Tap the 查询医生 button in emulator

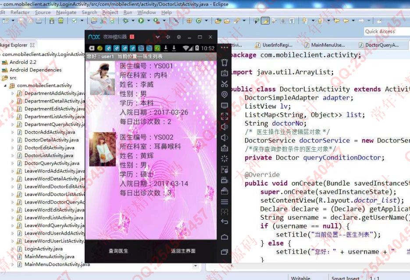point(118,251)
